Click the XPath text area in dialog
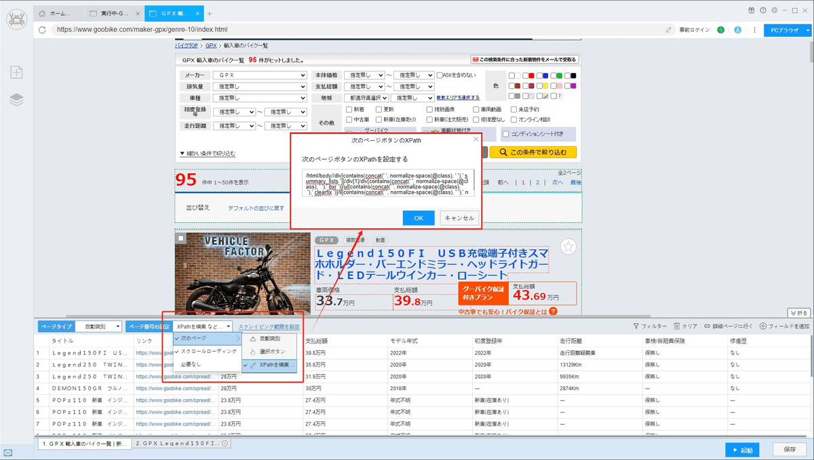814x460 pixels. coord(387,183)
